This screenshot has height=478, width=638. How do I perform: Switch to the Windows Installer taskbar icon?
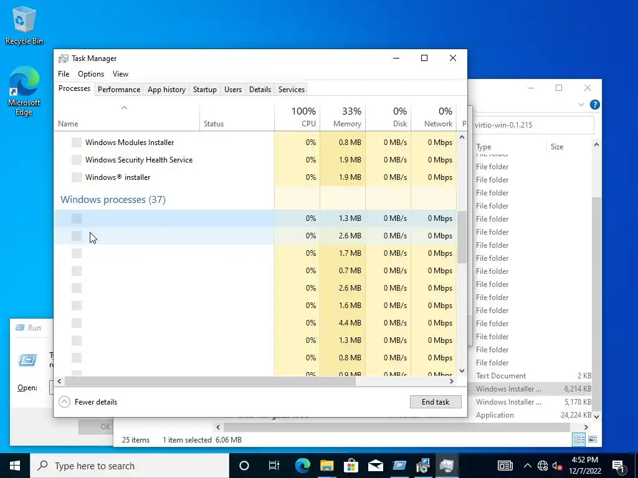[x=423, y=466]
